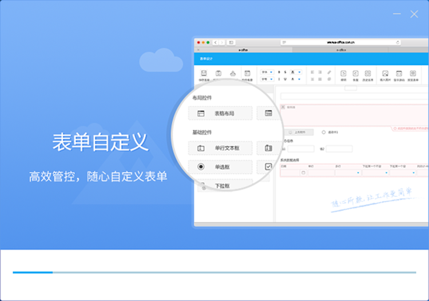Click the 下拉框 control item

pyautogui.click(x=220, y=186)
